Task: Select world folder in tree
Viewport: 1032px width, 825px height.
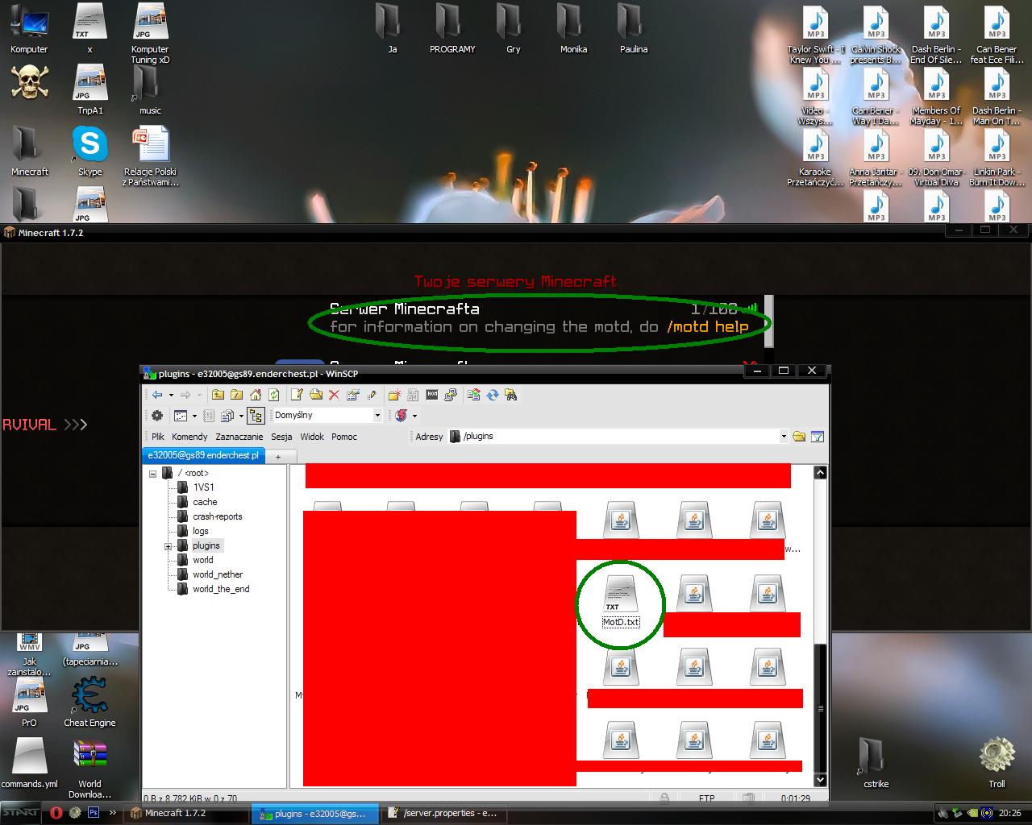Action: (x=203, y=560)
